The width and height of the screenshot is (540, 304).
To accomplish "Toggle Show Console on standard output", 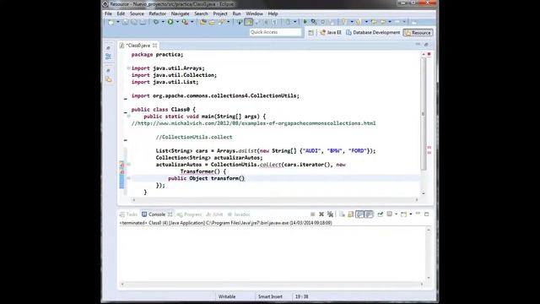I will [x=359, y=214].
